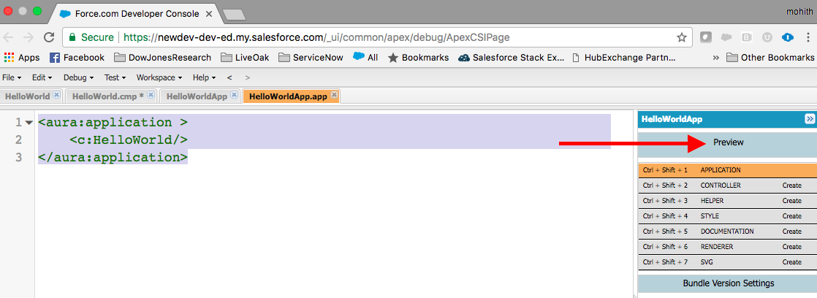Click the first gray extension icon
The width and height of the screenshot is (817, 298).
pos(705,37)
